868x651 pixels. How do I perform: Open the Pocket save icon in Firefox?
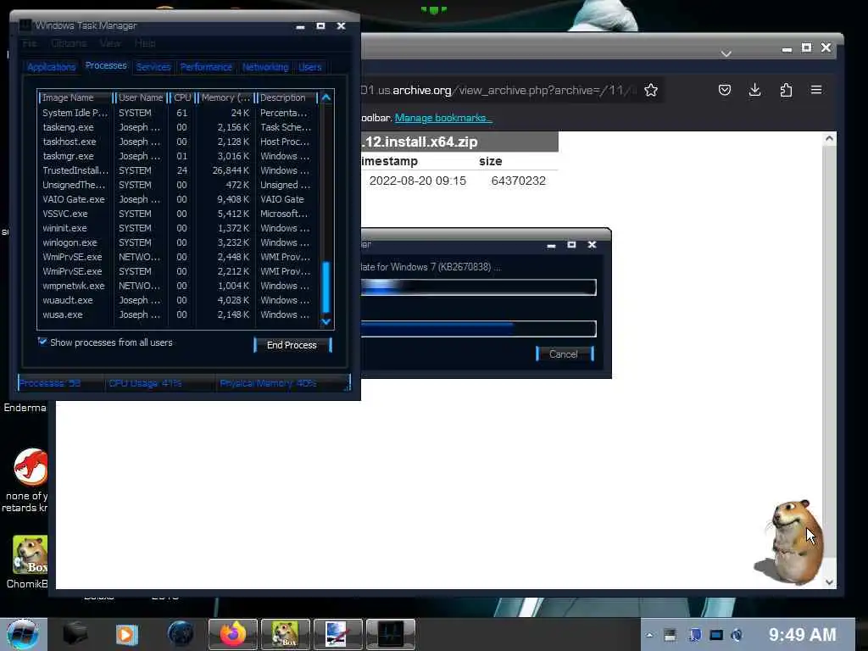click(x=725, y=90)
